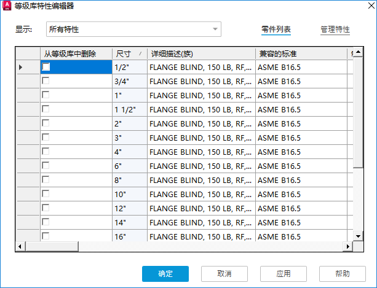The height and width of the screenshot is (288, 377).
Task: Click the sort arrow in 尺寸 column header
Action: pos(140,53)
